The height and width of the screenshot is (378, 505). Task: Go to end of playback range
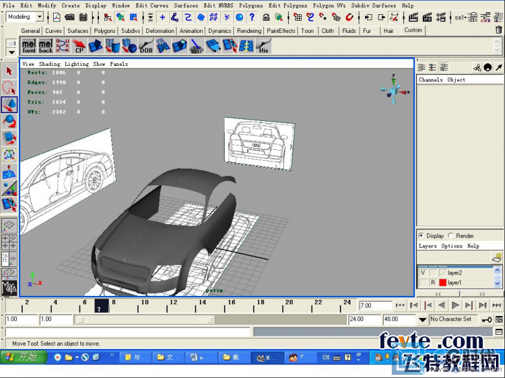pos(497,306)
